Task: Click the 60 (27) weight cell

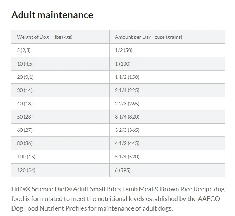Action: pos(60,130)
